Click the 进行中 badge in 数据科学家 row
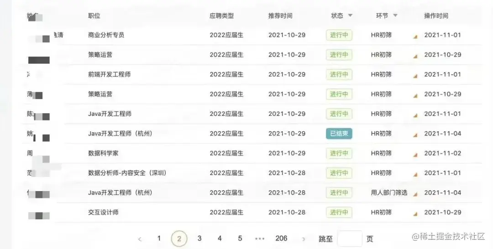Screen dimensions: 493x249 [x=339, y=153]
